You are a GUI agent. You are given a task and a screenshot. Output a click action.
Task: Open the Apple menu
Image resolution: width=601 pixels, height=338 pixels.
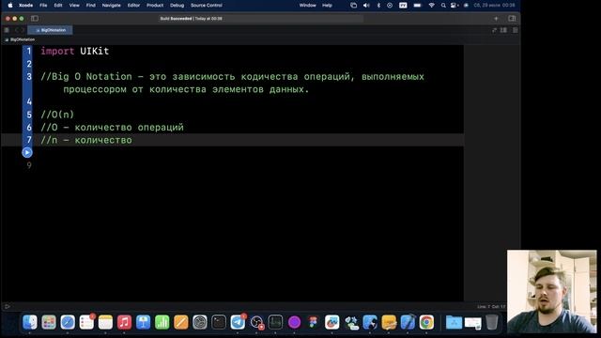tap(10, 6)
